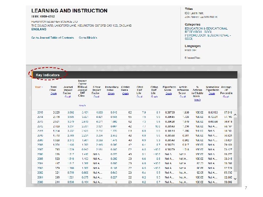Open Graph link under Citable Items
Viewport: 263px width, 197px height.
[125, 94]
